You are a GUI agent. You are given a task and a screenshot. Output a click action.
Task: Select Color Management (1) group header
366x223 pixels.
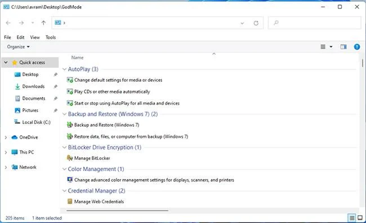click(x=96, y=169)
